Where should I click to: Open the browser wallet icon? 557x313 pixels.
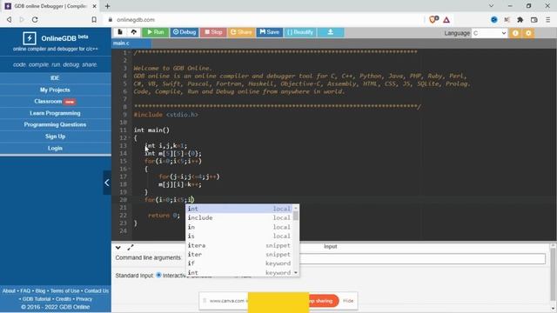click(x=534, y=20)
